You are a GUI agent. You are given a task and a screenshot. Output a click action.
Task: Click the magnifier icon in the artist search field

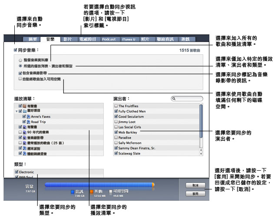point(174,99)
